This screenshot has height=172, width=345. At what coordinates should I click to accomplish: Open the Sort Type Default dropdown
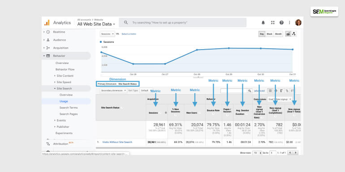(146, 90)
